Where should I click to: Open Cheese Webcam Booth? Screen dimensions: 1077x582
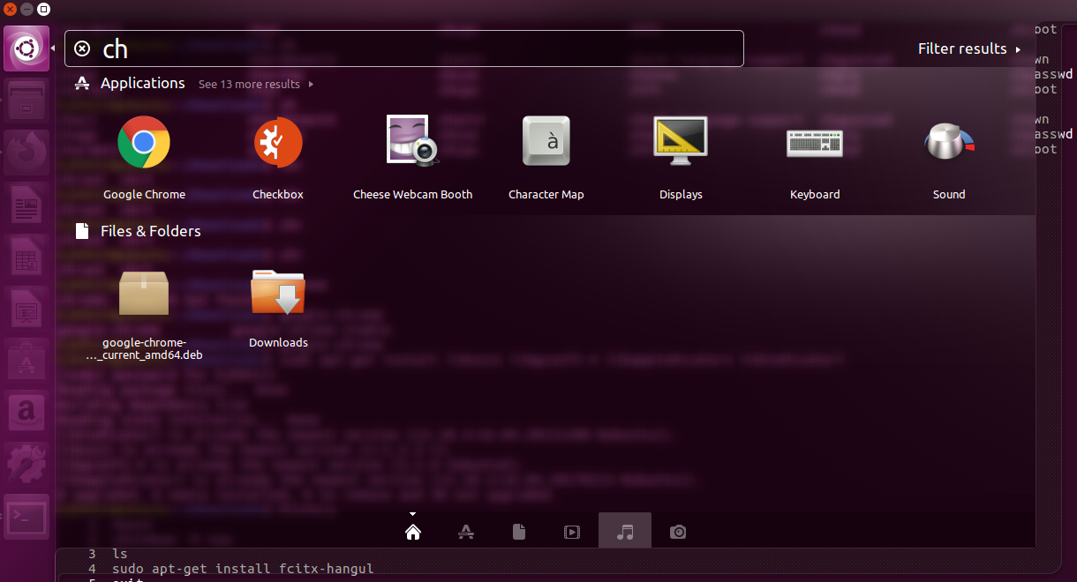[x=412, y=157]
